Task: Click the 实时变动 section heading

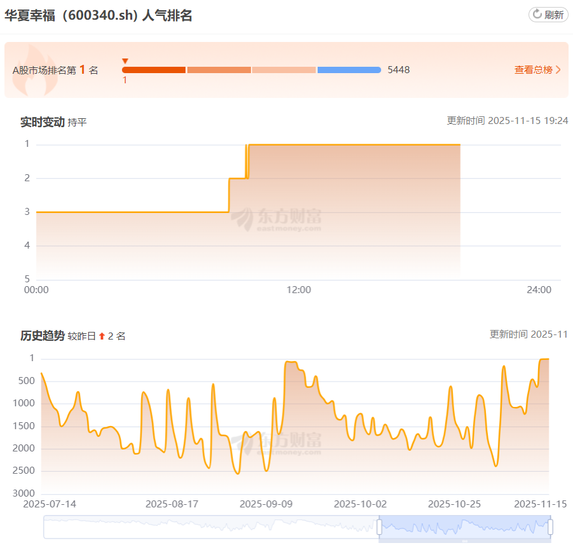Action: [x=43, y=122]
